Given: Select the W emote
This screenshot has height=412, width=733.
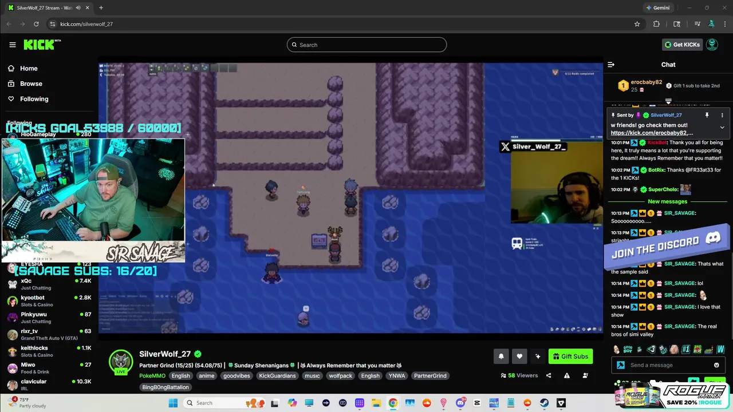Looking at the screenshot, I should (721, 350).
